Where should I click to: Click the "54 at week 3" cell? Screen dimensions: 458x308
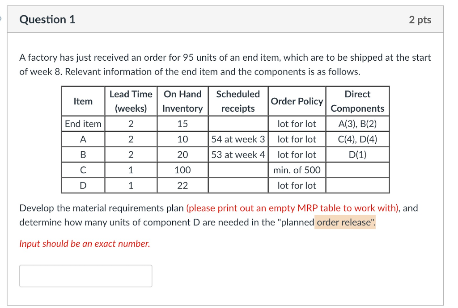[238, 139]
